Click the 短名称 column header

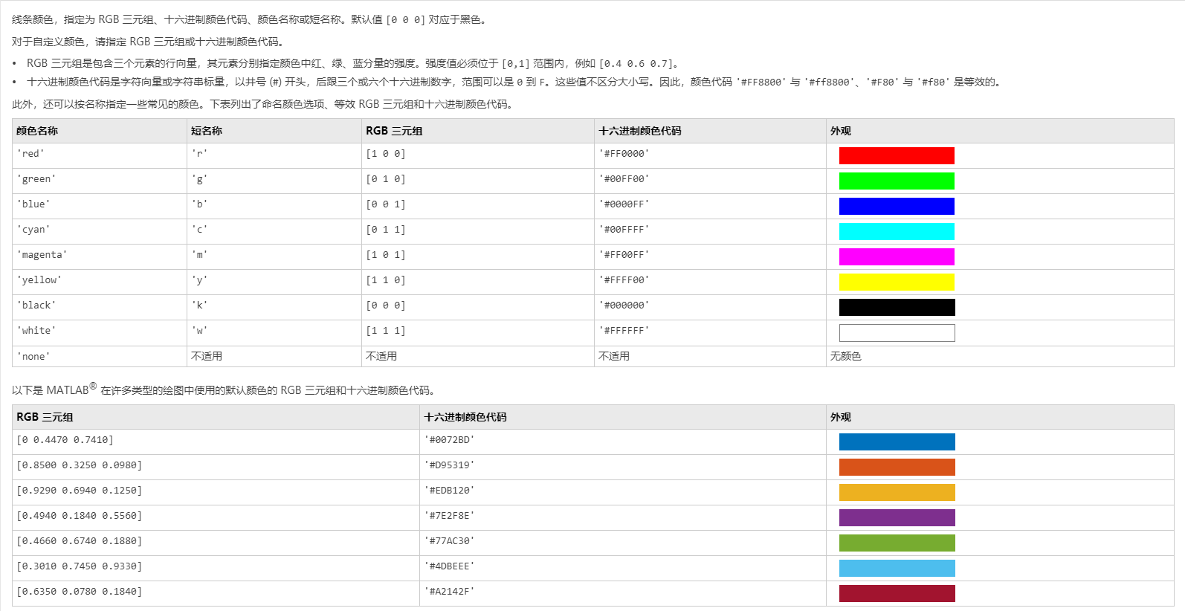click(x=274, y=131)
